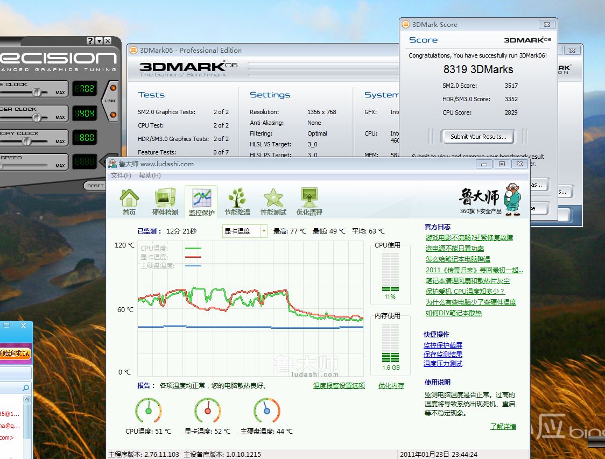This screenshot has width=605, height=459.
Task: Click 温度压力测试 quick action link
Action: (443, 364)
